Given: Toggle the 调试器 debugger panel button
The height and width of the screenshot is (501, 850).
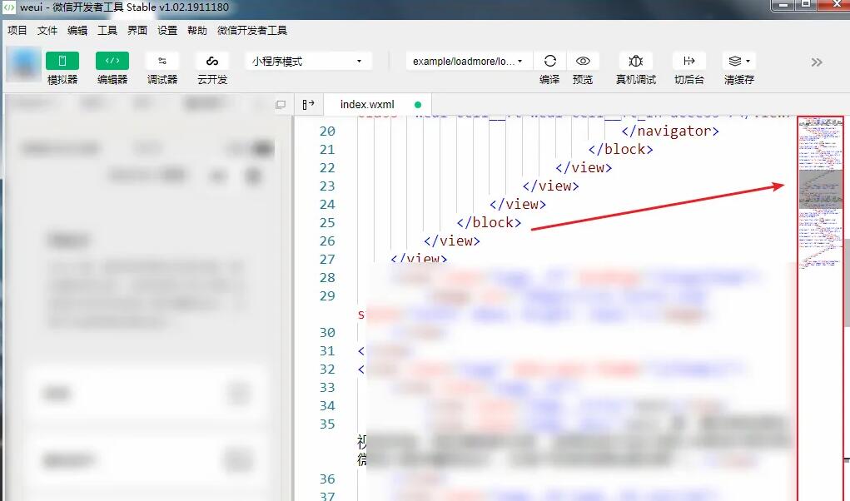Looking at the screenshot, I should (x=162, y=61).
